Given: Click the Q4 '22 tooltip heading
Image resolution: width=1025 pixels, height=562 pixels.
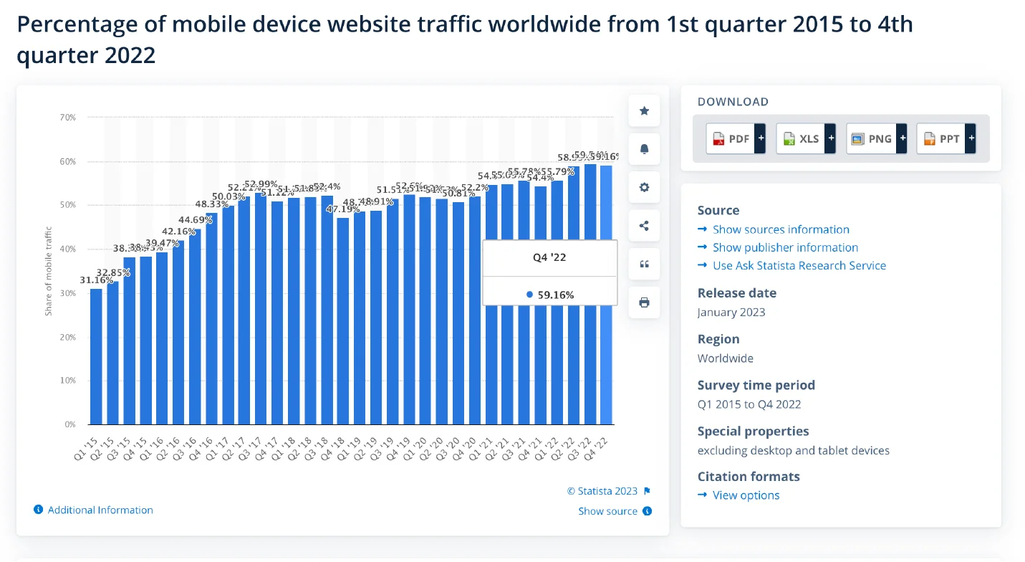Looking at the screenshot, I should 549,257.
